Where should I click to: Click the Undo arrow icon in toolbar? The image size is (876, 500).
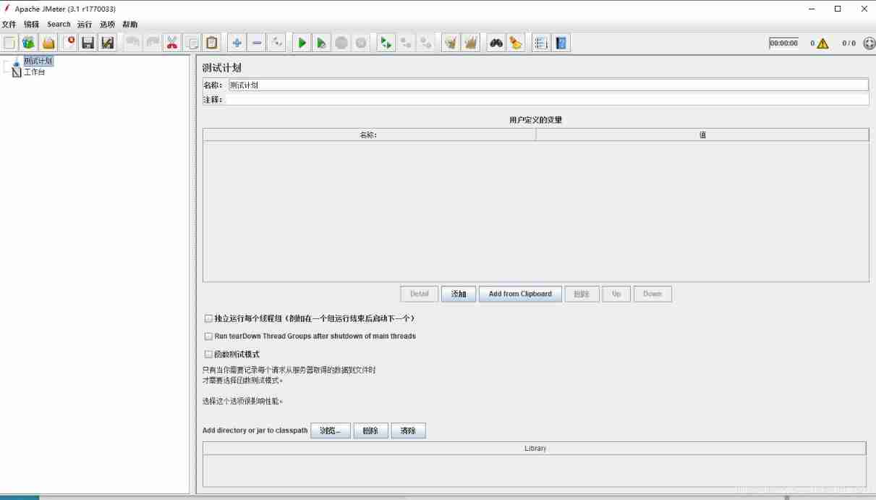(x=132, y=43)
